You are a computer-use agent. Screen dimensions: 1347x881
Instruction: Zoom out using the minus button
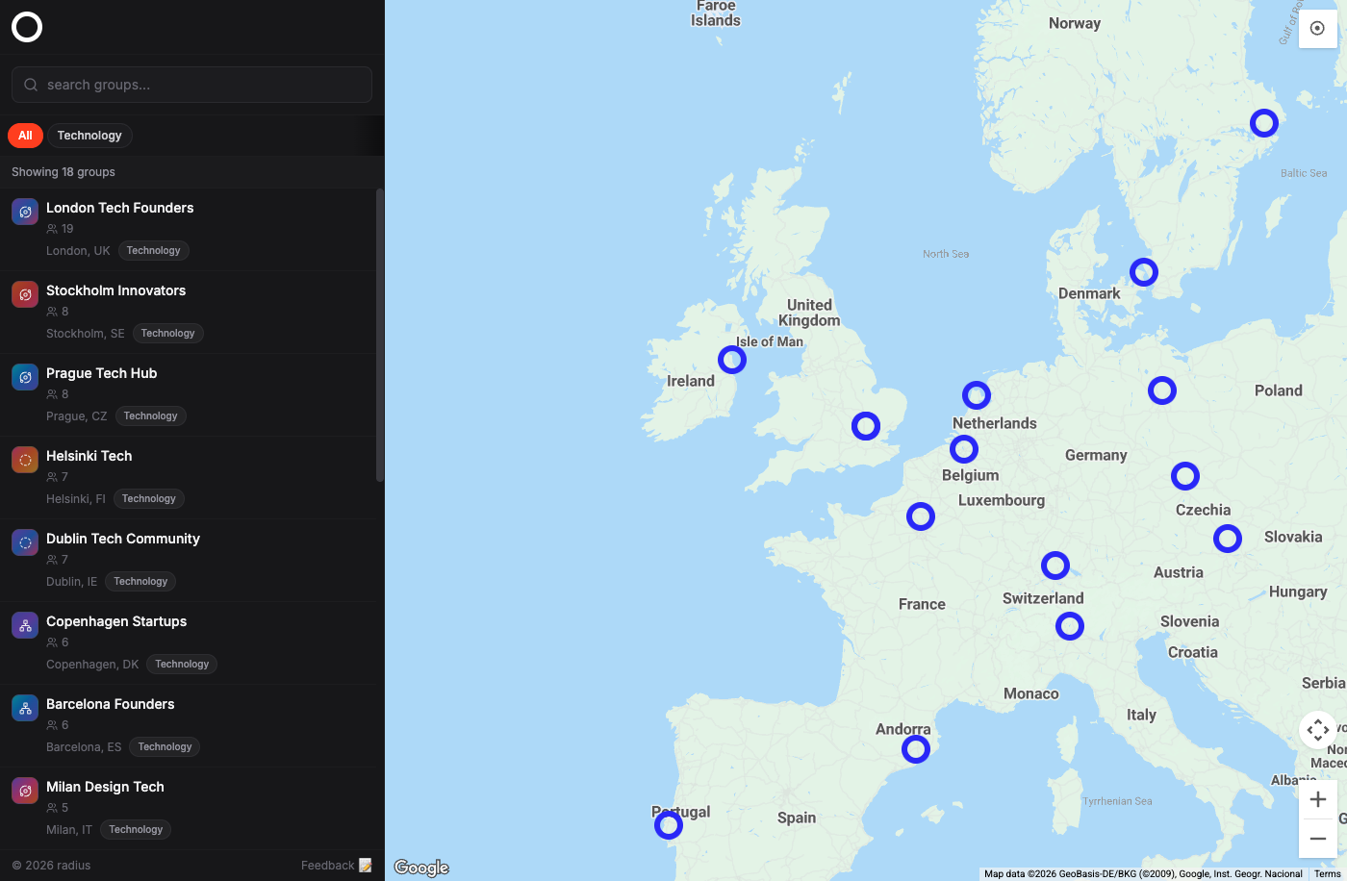pyautogui.click(x=1318, y=838)
